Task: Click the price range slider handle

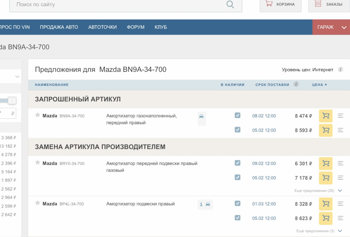Action: click(x=12, y=100)
